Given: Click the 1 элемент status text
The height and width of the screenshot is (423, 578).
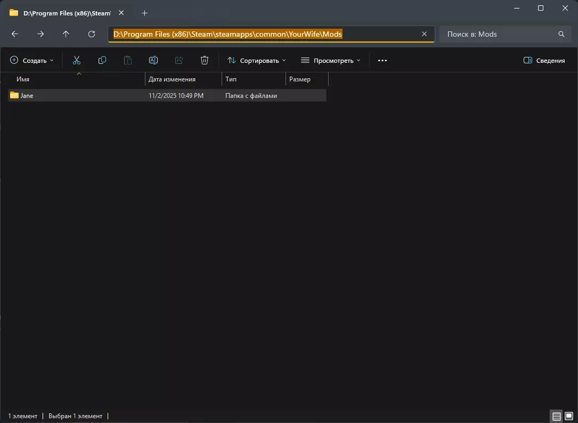Looking at the screenshot, I should [23, 416].
